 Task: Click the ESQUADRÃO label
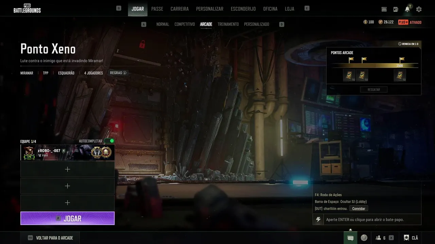coord(66,73)
